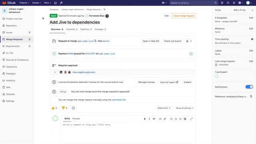This screenshot has width=256, height=144.
Task: Insert code formatting in comment editor
Action: point(160,119)
